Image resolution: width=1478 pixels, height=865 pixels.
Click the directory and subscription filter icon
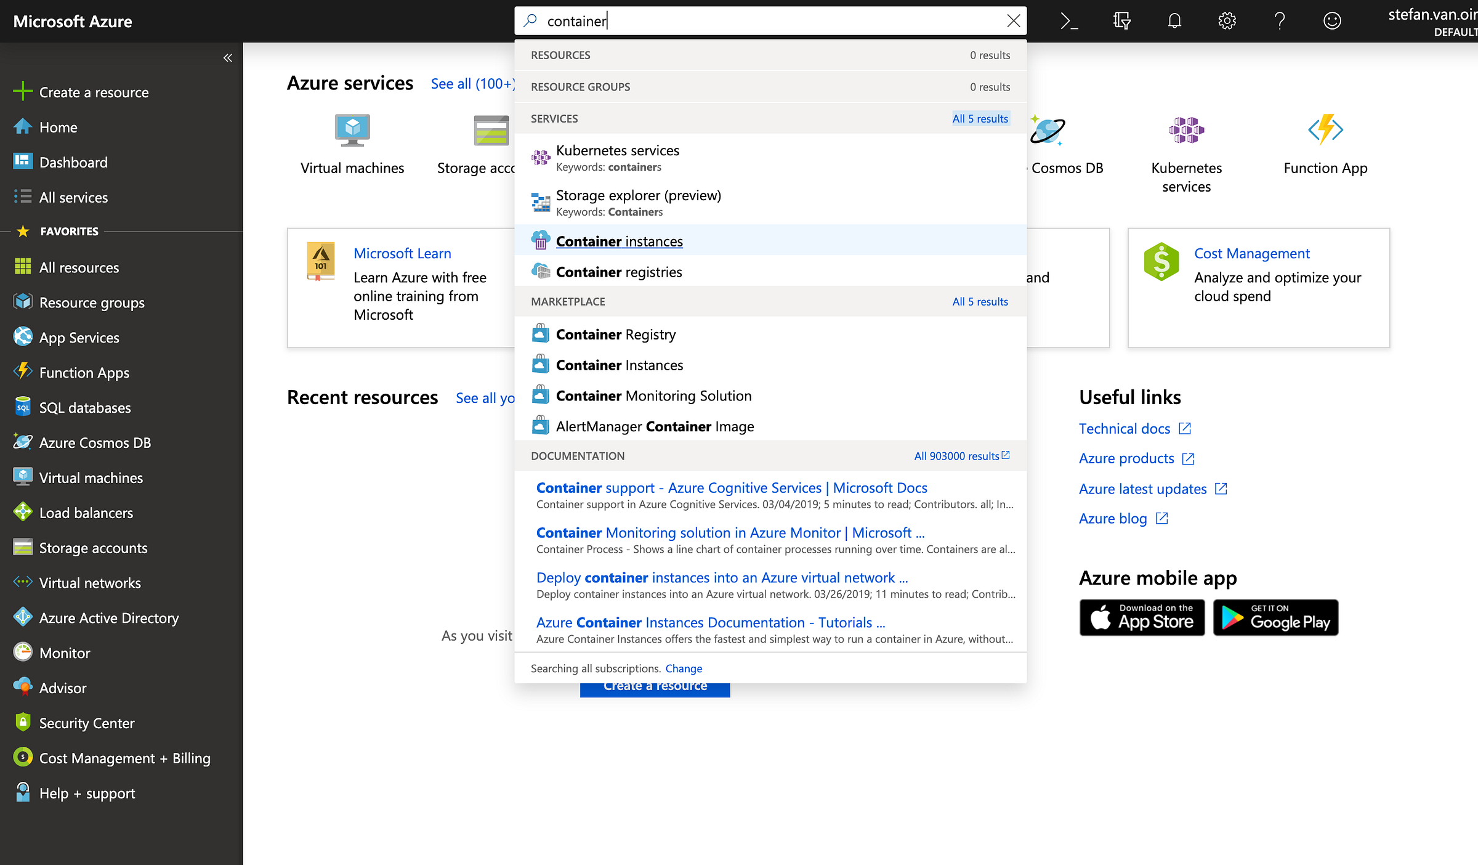coord(1121,21)
